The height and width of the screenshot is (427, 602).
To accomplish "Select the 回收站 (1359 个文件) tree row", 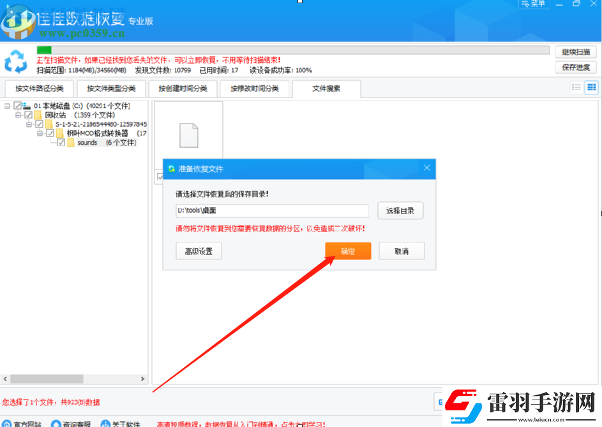I will (79, 115).
